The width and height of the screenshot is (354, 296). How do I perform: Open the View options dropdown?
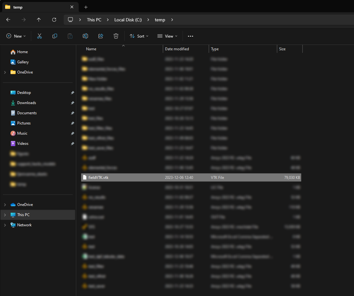pyautogui.click(x=167, y=36)
